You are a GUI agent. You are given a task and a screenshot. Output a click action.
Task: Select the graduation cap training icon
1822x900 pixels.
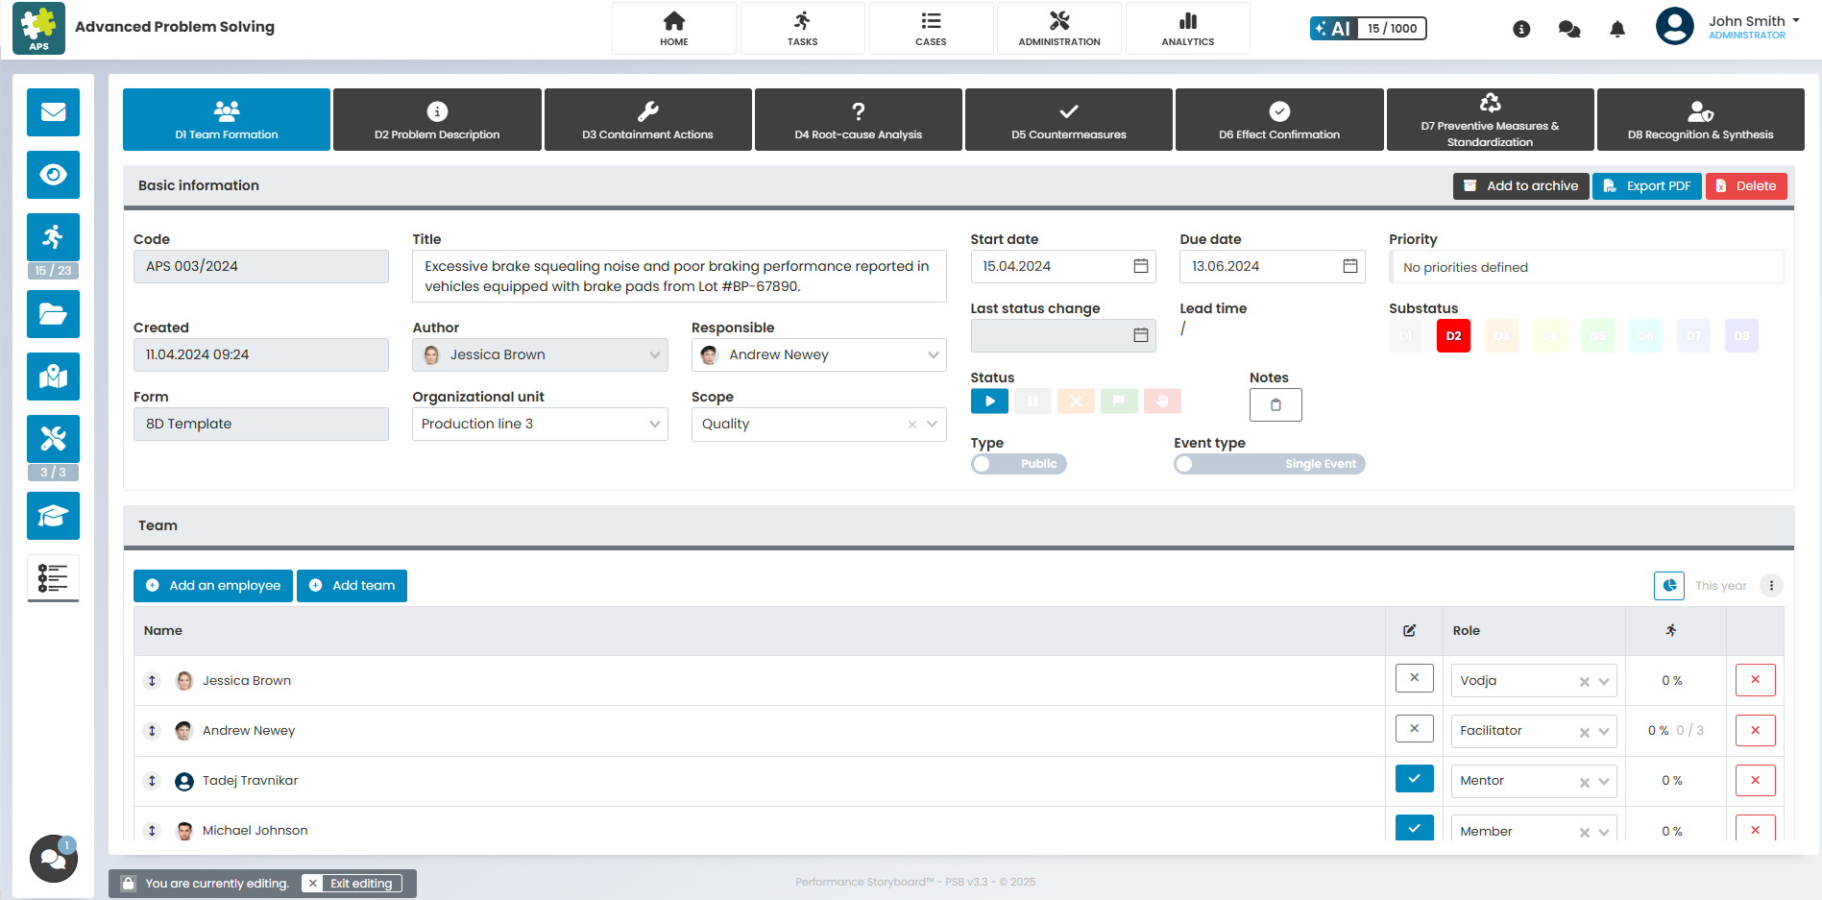coord(53,516)
